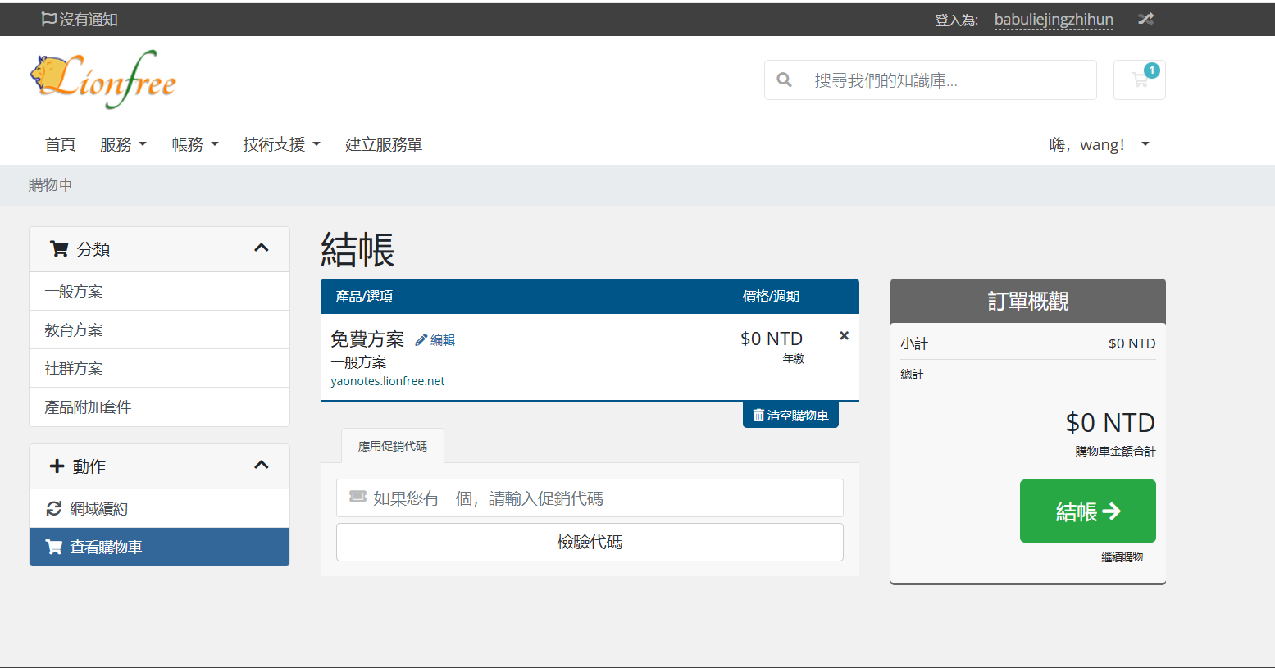Collapse the 動作 panel chevron
This screenshot has height=668, width=1275.
262,466
